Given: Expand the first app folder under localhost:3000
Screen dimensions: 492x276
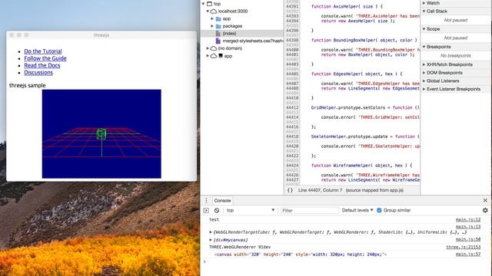Looking at the screenshot, I should tap(212, 18).
